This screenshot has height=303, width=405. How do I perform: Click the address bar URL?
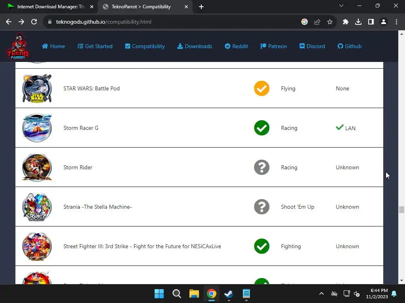(x=104, y=22)
